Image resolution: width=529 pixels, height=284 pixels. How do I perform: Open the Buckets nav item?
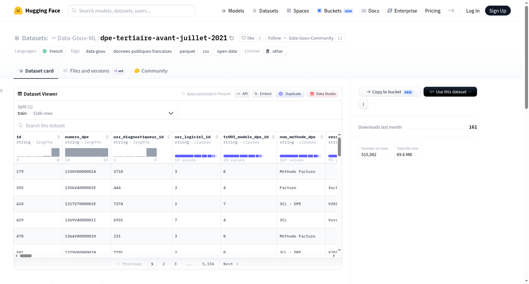335,11
